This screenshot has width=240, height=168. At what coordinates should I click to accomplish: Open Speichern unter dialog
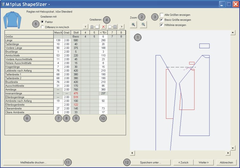click(150, 162)
